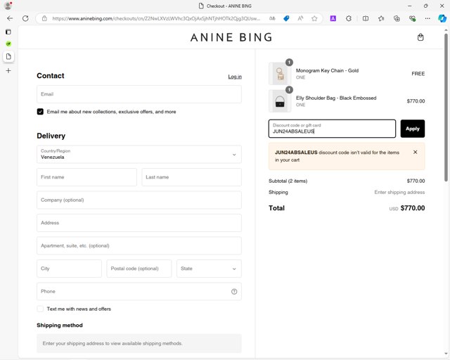Open the shopping price tag icon
The height and width of the screenshot is (360, 450).
click(286, 18)
